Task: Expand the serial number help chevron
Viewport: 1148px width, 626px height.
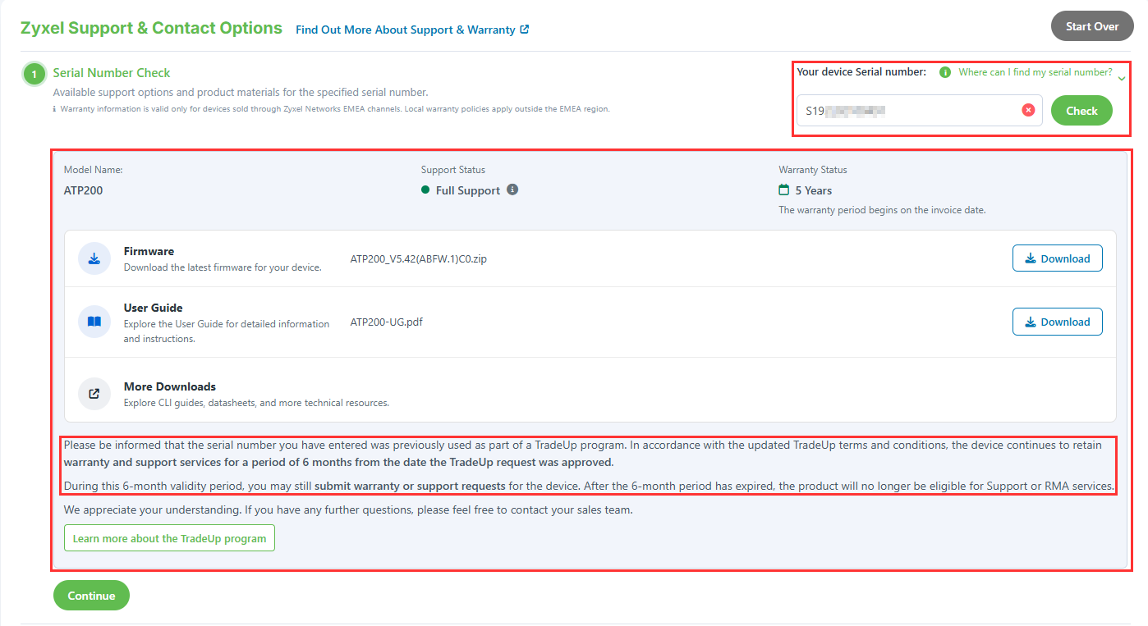Action: pos(1121,78)
